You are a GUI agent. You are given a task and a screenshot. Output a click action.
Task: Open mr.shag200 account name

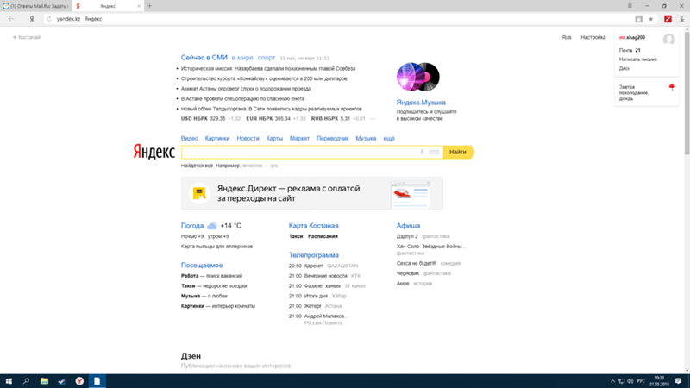click(632, 38)
